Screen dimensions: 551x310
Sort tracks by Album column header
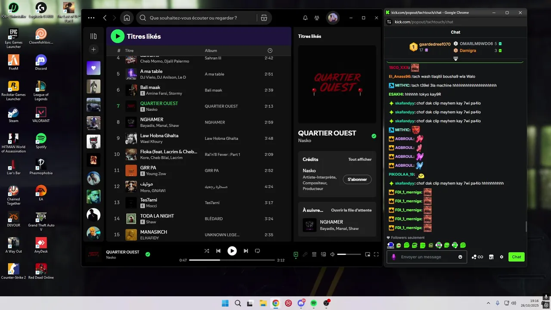pyautogui.click(x=211, y=50)
